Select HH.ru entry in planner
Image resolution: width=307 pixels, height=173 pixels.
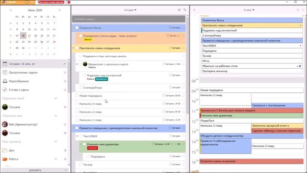click(x=252, y=61)
